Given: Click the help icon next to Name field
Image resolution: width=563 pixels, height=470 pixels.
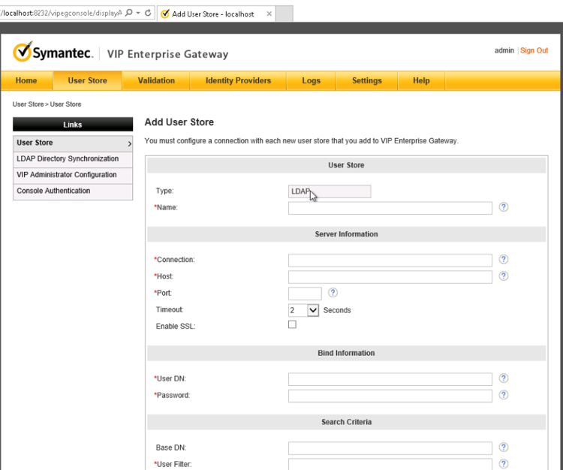Looking at the screenshot, I should click(x=504, y=207).
